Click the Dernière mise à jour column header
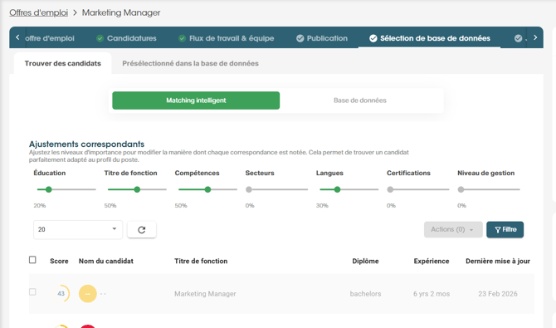This screenshot has width=556, height=328. [497, 261]
